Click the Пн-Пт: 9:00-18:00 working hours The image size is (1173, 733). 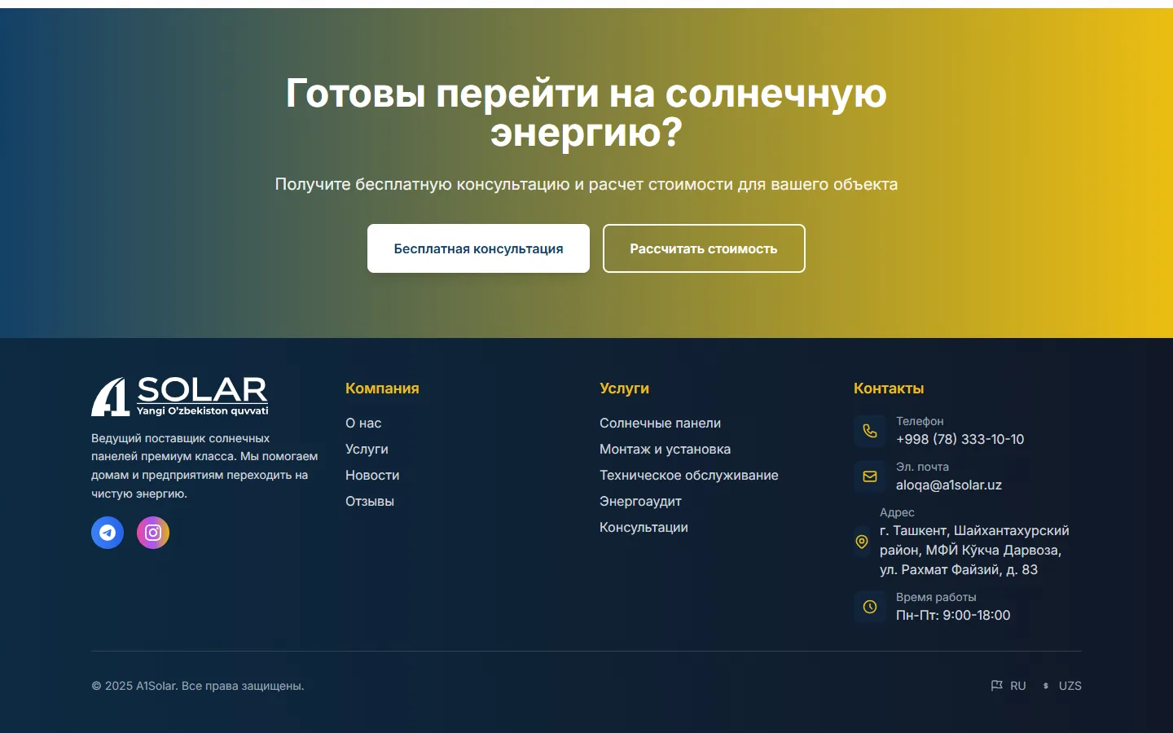(953, 615)
